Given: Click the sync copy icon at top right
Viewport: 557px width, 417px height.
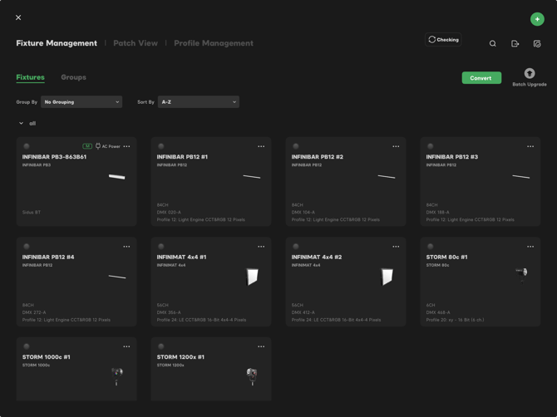Looking at the screenshot, I should pyautogui.click(x=537, y=44).
